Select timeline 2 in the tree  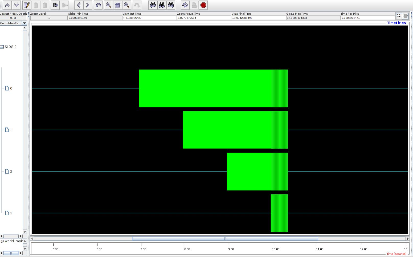pyautogui.click(x=11, y=172)
